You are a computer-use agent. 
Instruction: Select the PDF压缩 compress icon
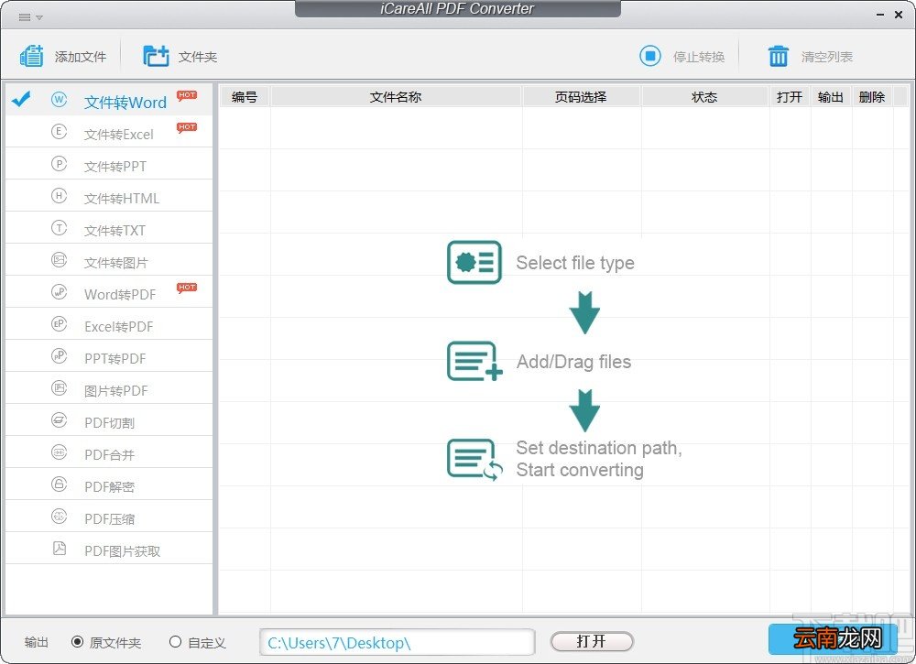pos(59,517)
